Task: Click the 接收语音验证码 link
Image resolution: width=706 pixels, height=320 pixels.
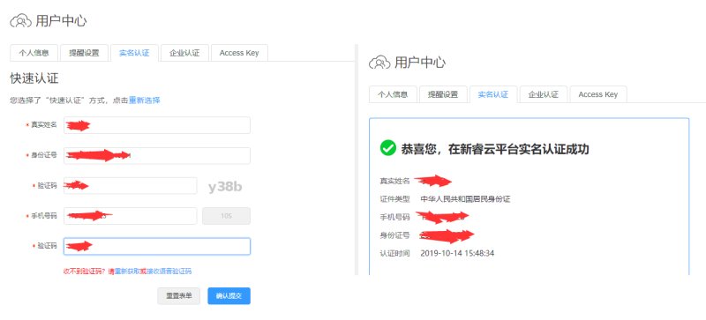Action: (169, 271)
